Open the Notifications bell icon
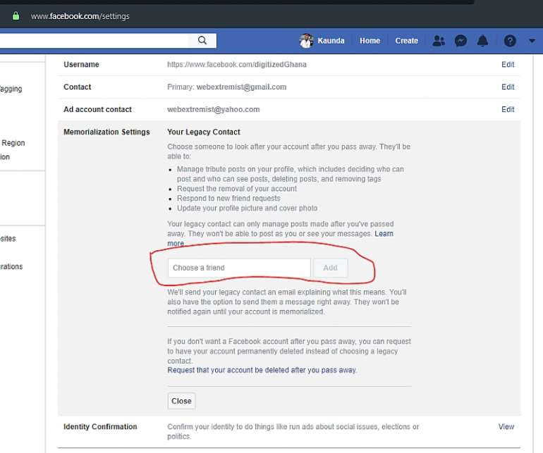 (x=482, y=41)
